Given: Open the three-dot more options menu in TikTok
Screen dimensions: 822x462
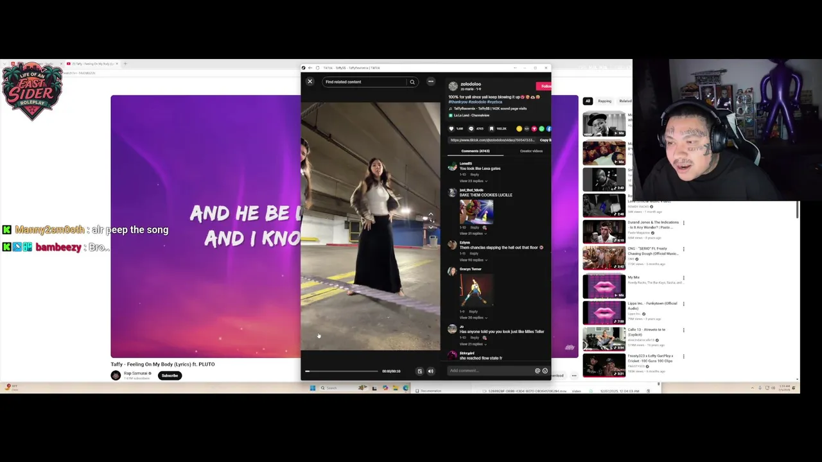Looking at the screenshot, I should point(431,81).
